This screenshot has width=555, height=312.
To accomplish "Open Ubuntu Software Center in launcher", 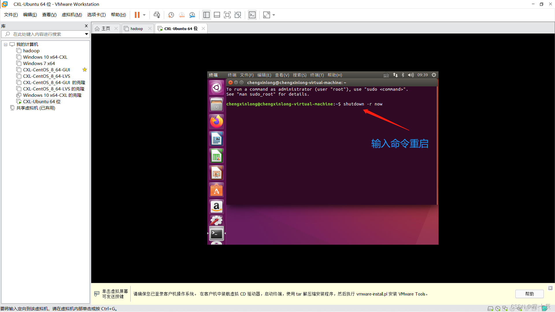I will pyautogui.click(x=216, y=190).
